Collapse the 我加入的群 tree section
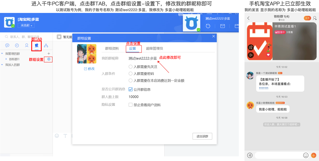Viewport: 319px width, 161px height. (2, 65)
